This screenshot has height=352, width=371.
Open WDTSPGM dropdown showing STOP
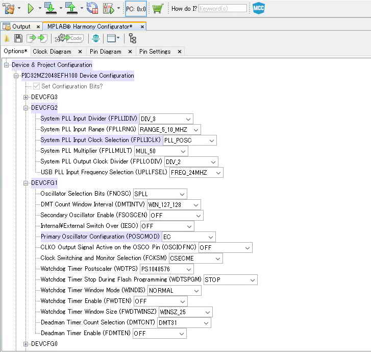(x=231, y=280)
